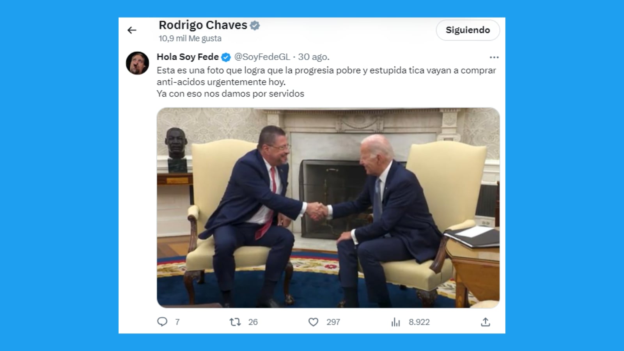The image size is (624, 351).
Task: Click the reply speech bubble icon
Action: pyautogui.click(x=162, y=322)
